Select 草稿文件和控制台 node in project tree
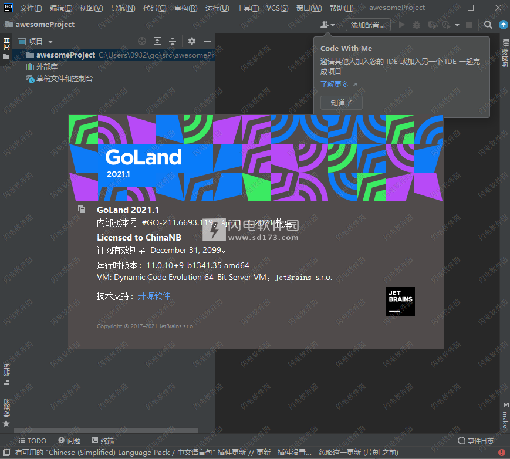 point(59,79)
